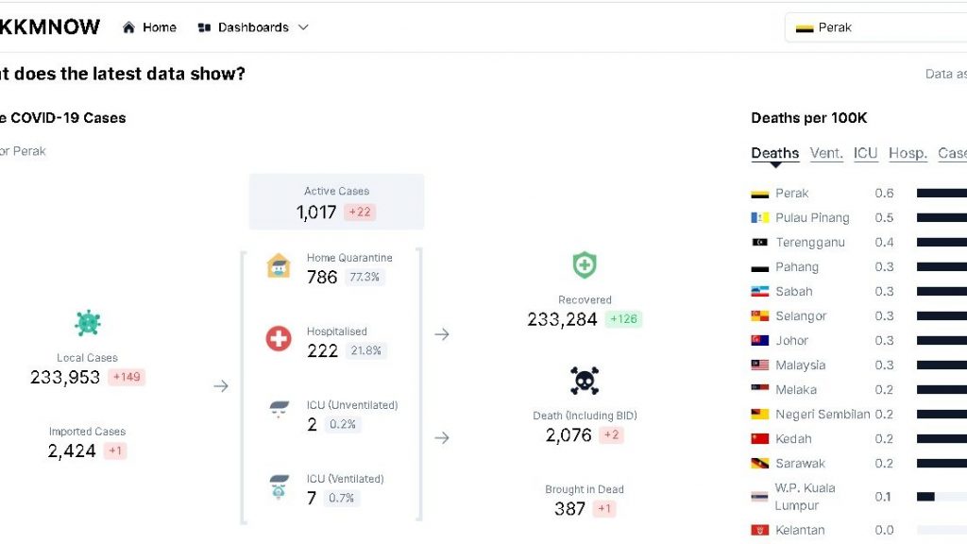Select the Deaths tab
967x544 pixels.
pyautogui.click(x=774, y=153)
